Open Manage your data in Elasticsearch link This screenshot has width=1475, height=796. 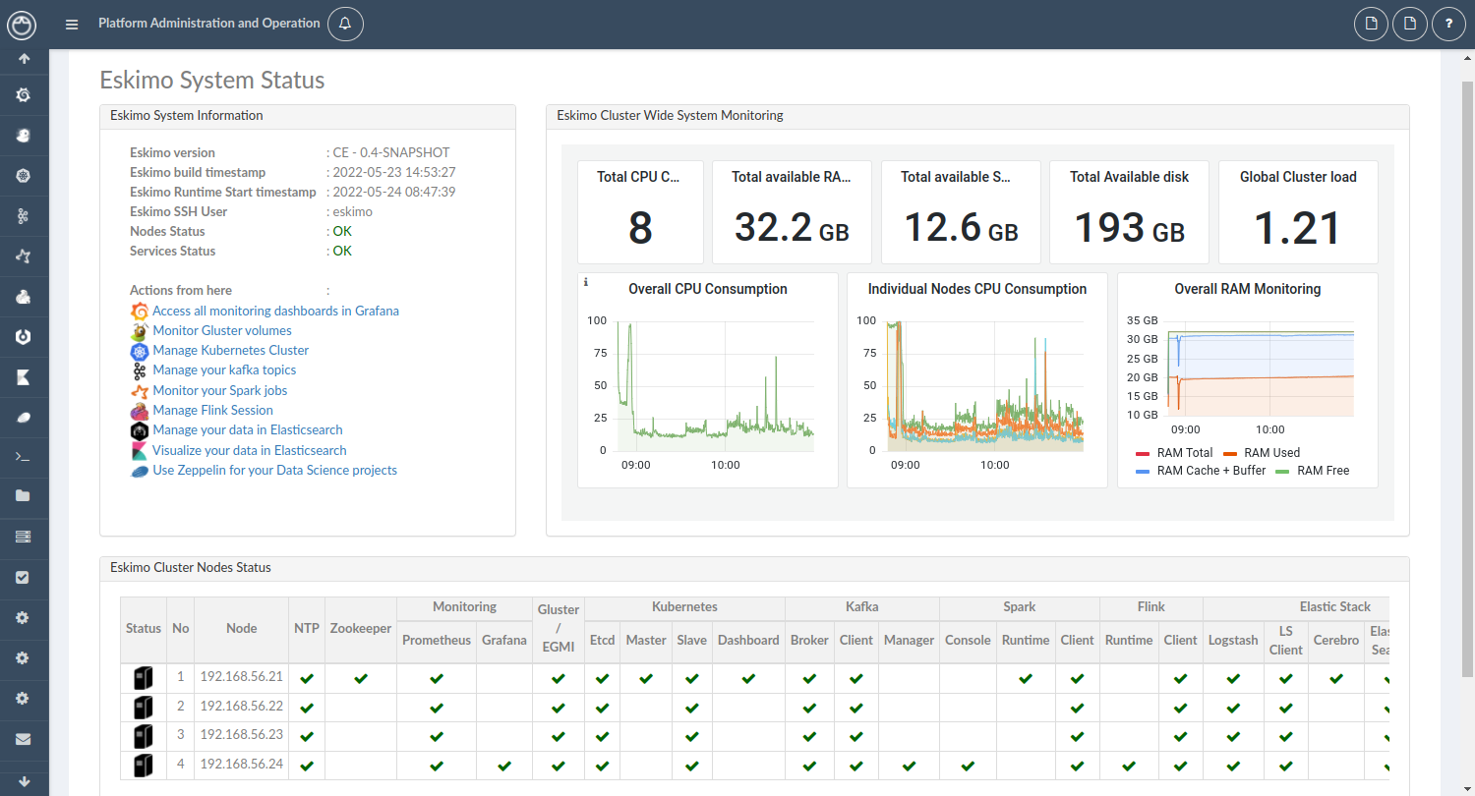(248, 429)
